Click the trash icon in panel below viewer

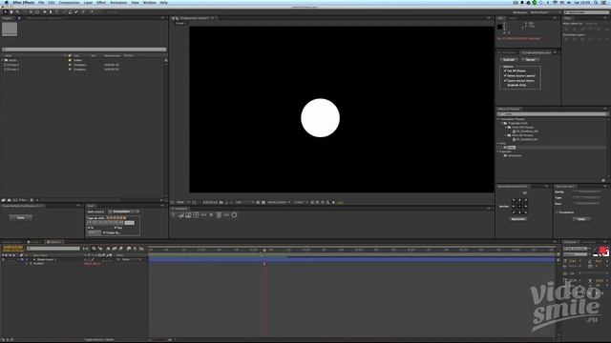[219, 215]
